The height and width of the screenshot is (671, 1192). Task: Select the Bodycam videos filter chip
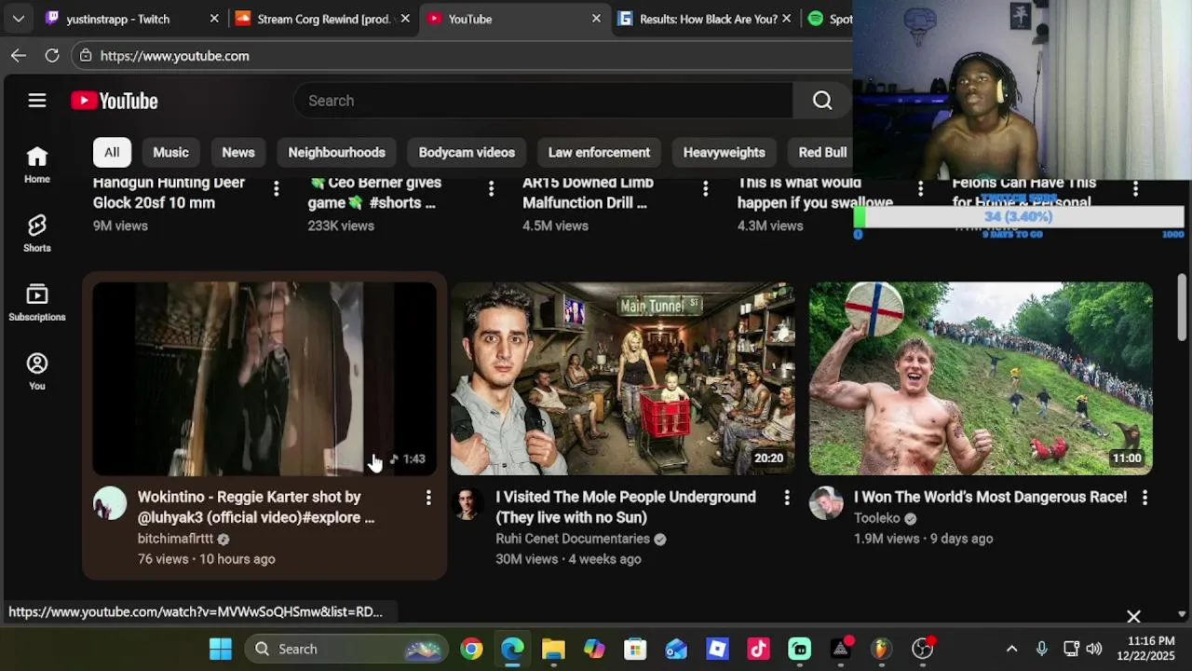467,152
